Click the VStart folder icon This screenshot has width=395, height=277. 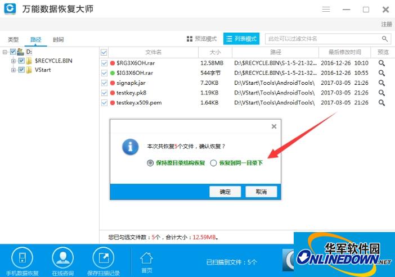29,70
